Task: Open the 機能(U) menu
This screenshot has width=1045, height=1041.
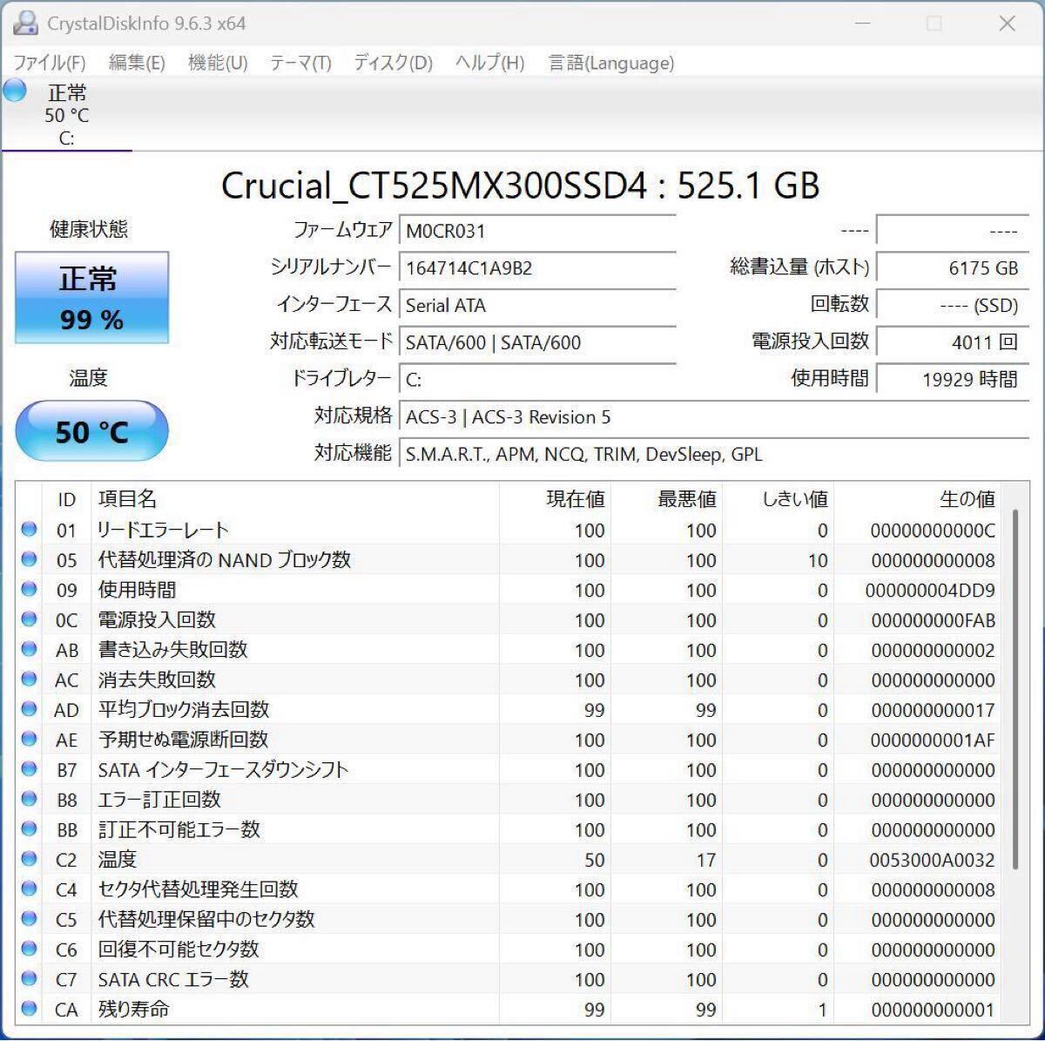Action: (x=218, y=63)
